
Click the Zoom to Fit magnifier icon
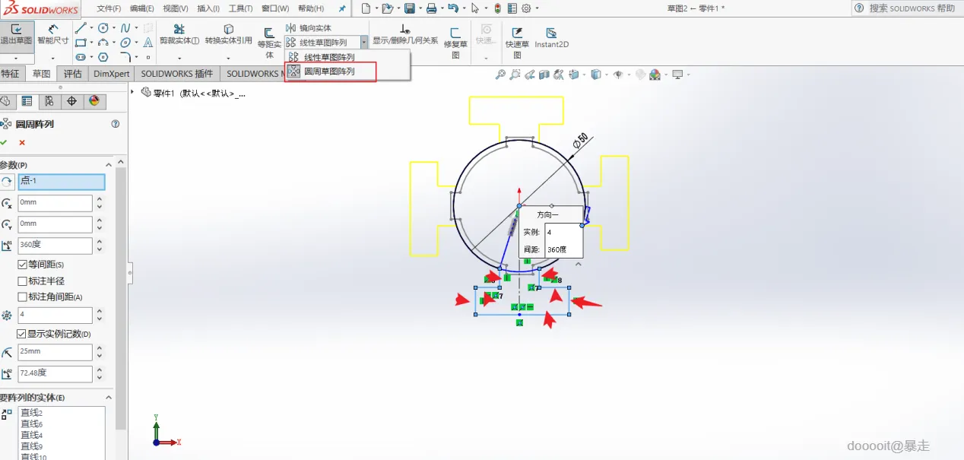point(500,75)
